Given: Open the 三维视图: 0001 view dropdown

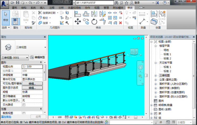Looking at the screenshot, I should (x=27, y=58).
